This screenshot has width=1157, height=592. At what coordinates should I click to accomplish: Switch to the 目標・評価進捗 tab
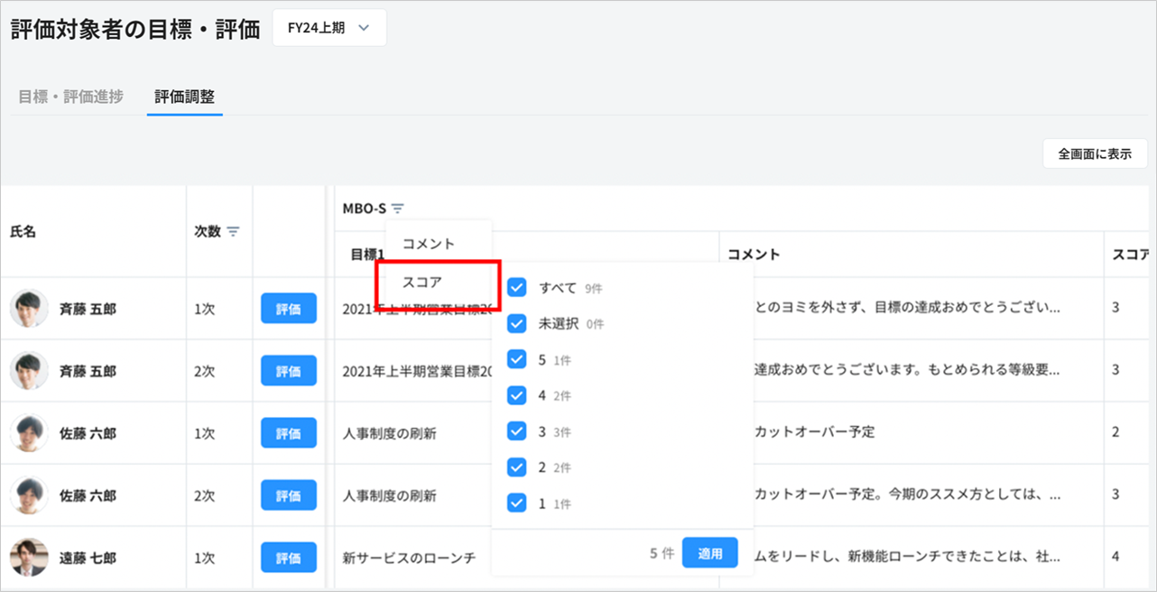pyautogui.click(x=71, y=97)
